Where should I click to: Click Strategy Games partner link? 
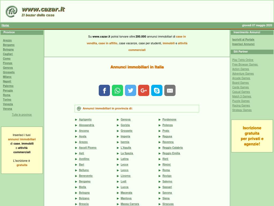pyautogui.click(x=242, y=110)
